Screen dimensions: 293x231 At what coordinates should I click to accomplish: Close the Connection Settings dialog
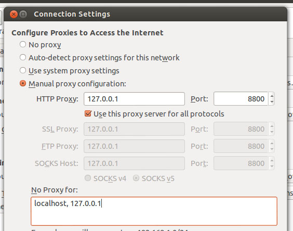point(14,14)
